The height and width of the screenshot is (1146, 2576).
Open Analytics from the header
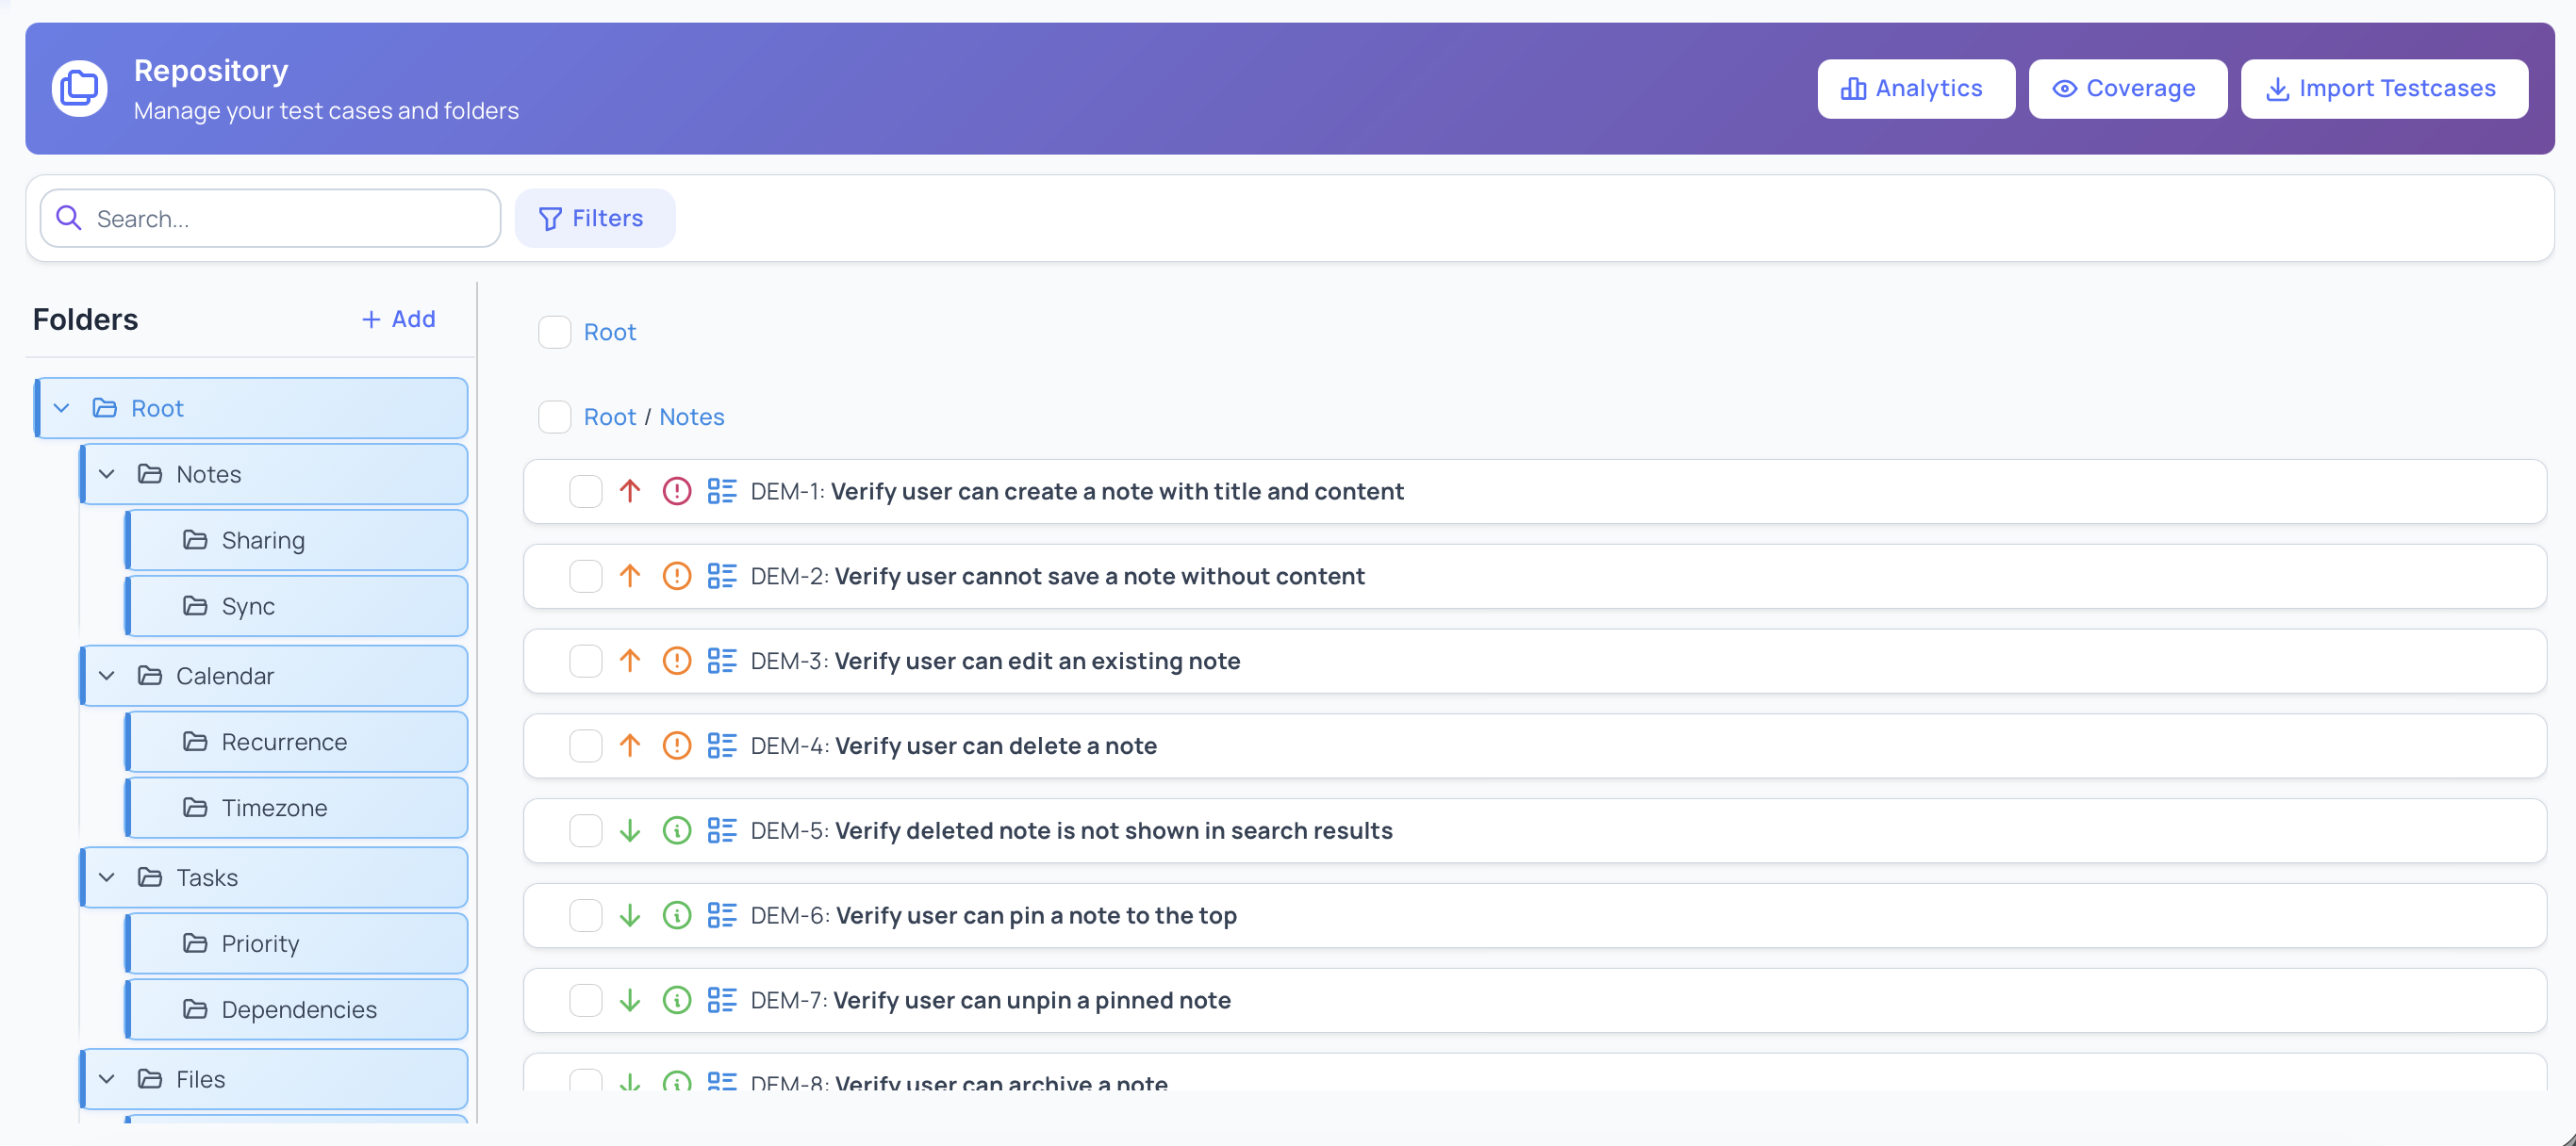[x=1915, y=88]
